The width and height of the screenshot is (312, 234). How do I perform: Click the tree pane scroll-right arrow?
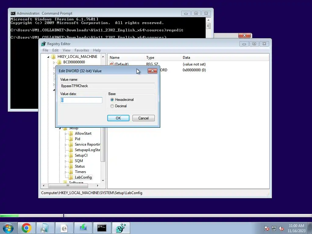pyautogui.click(x=97, y=186)
